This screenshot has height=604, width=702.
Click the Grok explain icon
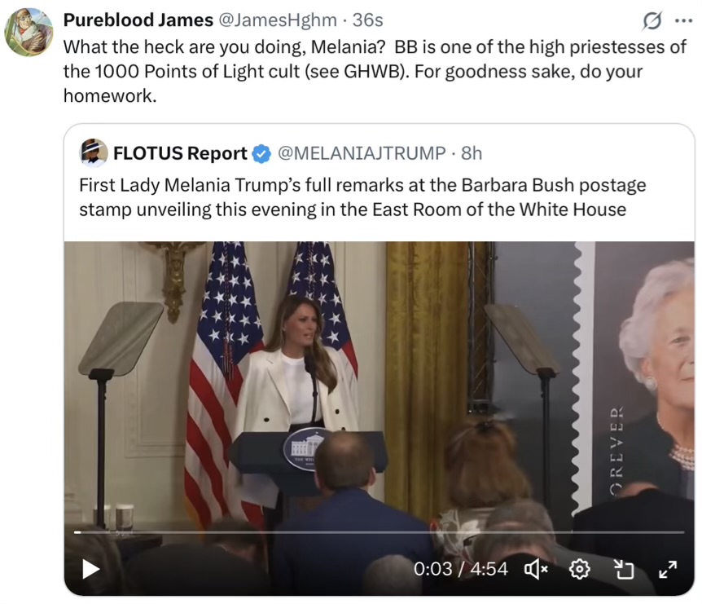coord(652,20)
